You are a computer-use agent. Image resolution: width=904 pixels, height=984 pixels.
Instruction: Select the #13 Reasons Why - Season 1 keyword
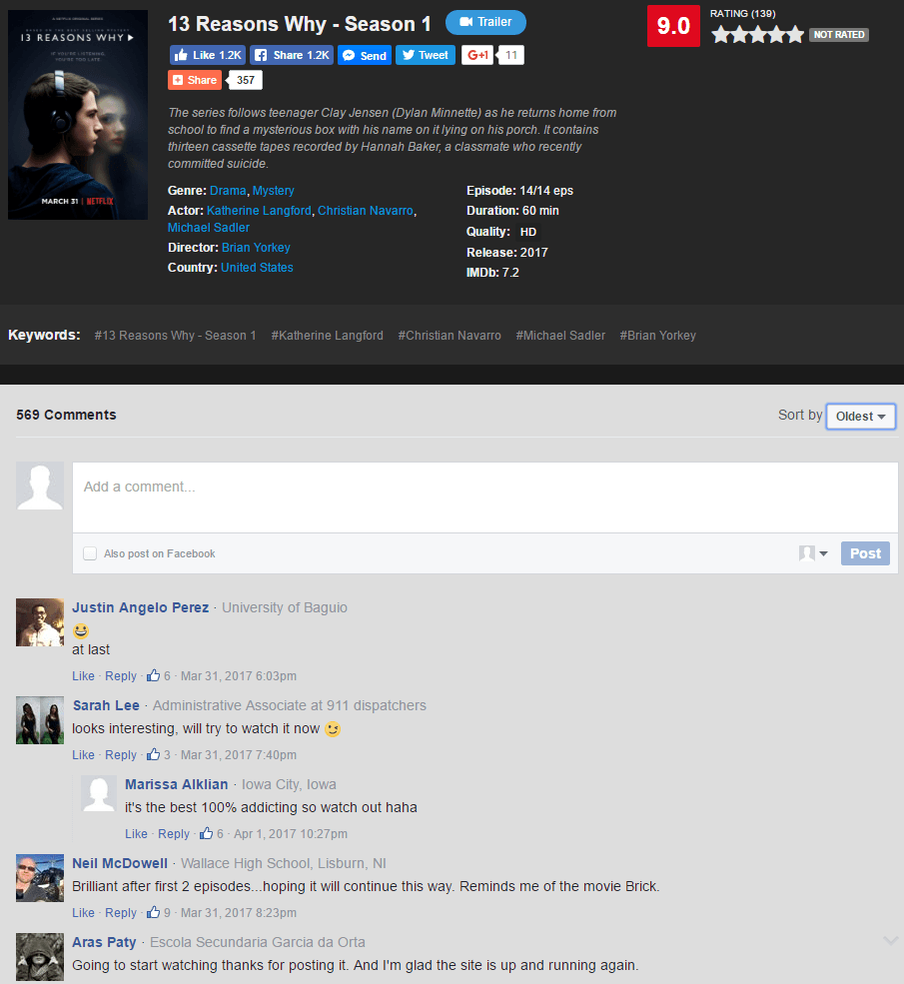pyautogui.click(x=176, y=335)
